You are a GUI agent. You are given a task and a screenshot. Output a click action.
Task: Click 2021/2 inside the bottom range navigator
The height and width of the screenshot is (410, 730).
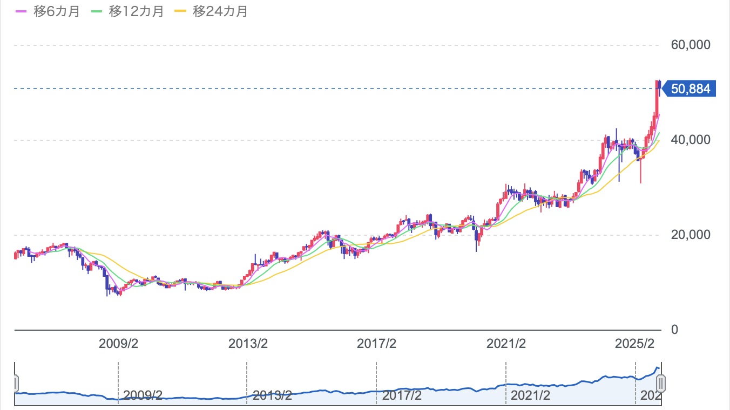[x=530, y=395]
